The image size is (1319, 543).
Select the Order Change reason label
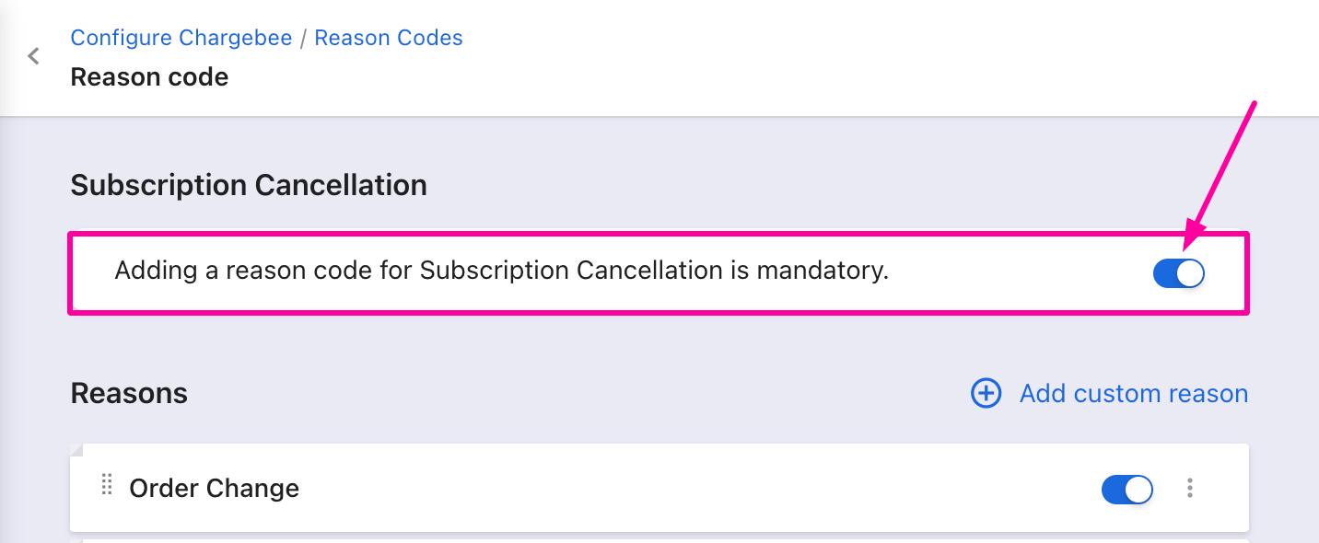pos(214,488)
